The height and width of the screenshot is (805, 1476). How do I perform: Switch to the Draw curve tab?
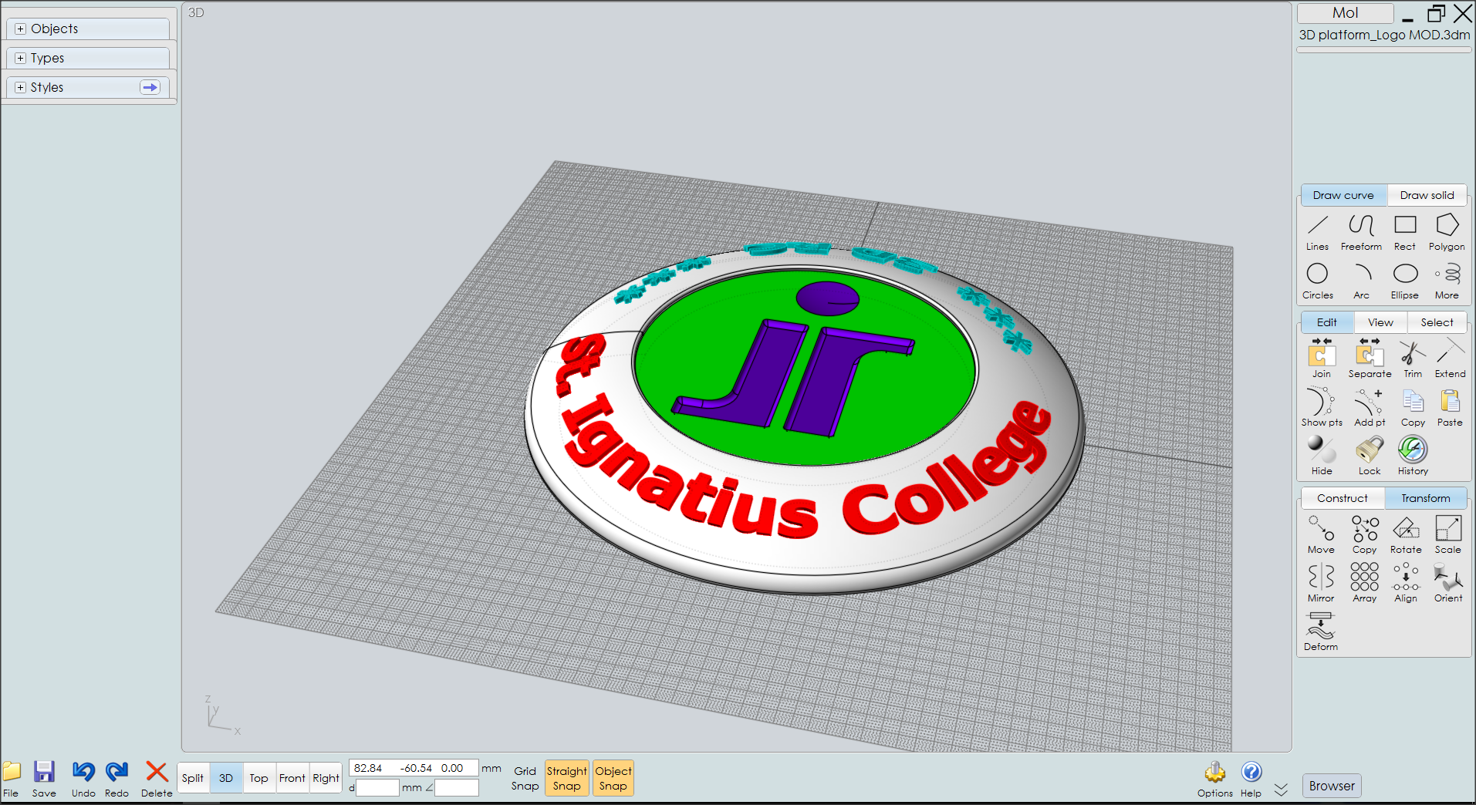tap(1343, 195)
